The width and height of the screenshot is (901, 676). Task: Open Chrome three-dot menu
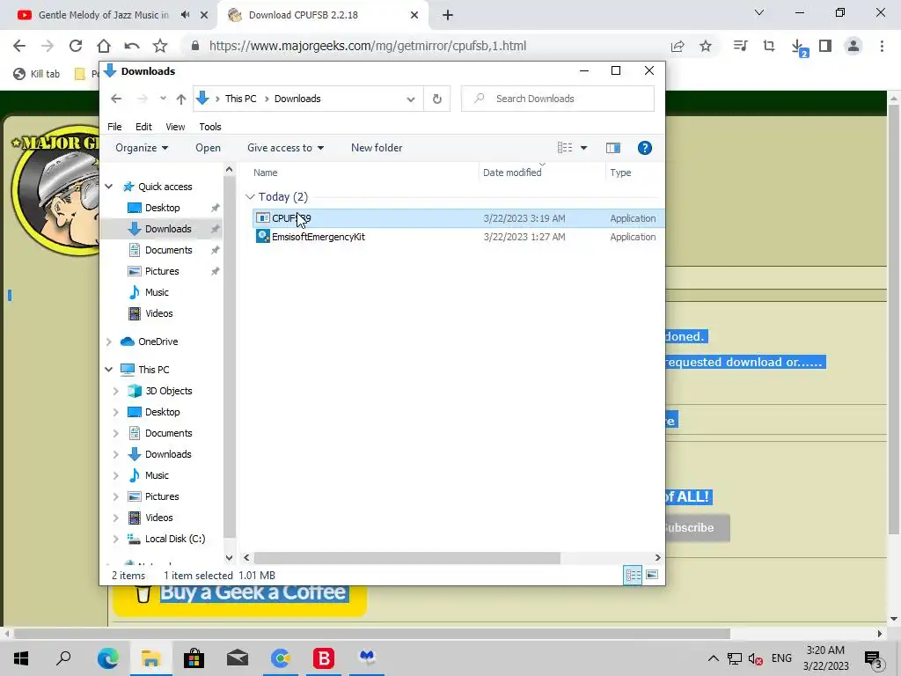tap(882, 46)
